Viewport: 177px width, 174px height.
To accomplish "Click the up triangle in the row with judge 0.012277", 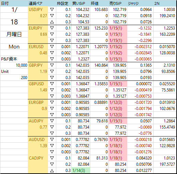I will [52, 171].
